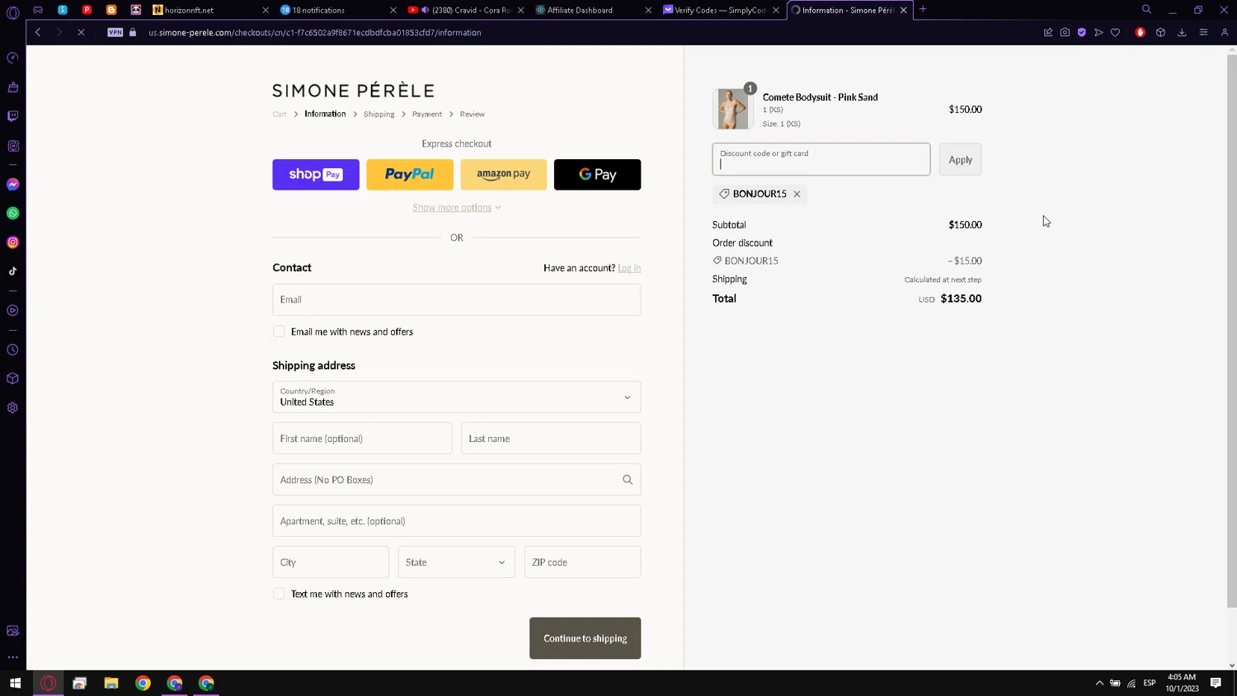Click the VPN badge in address bar
Screen dimensions: 1237x696
pos(115,32)
